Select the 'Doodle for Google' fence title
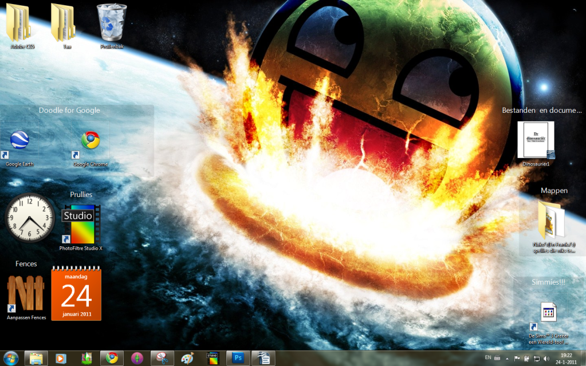This screenshot has height=366, width=586. coord(69,111)
